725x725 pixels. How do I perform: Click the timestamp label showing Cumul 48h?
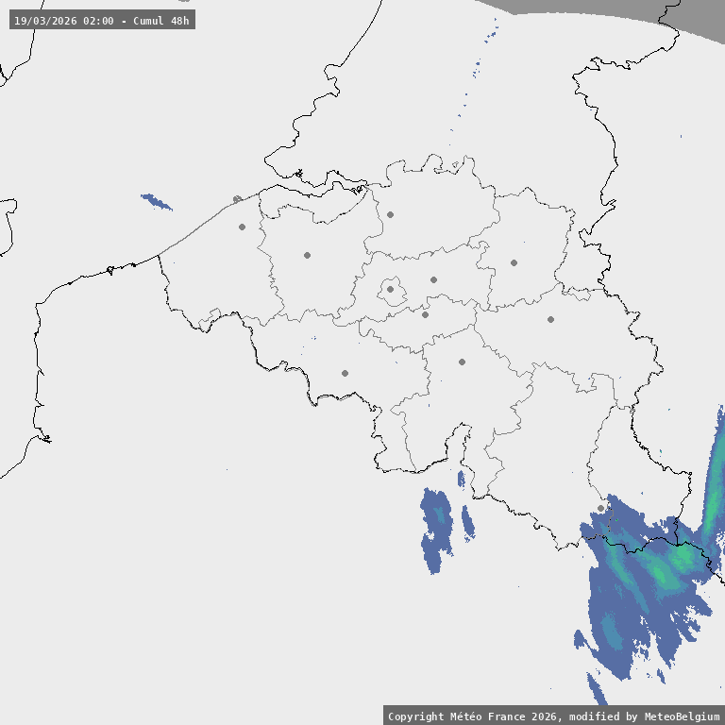[x=102, y=20]
